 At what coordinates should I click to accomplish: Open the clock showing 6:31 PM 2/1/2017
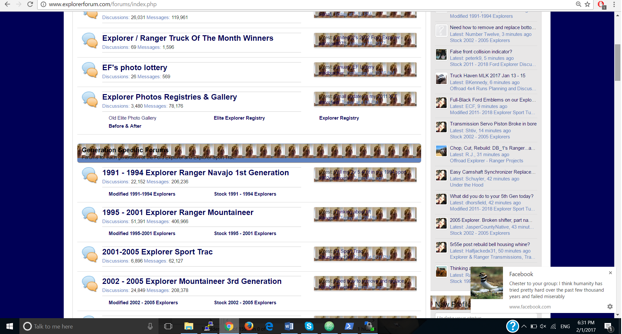586,326
